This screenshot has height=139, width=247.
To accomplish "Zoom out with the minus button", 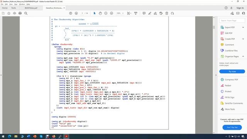I will (106, 14).
